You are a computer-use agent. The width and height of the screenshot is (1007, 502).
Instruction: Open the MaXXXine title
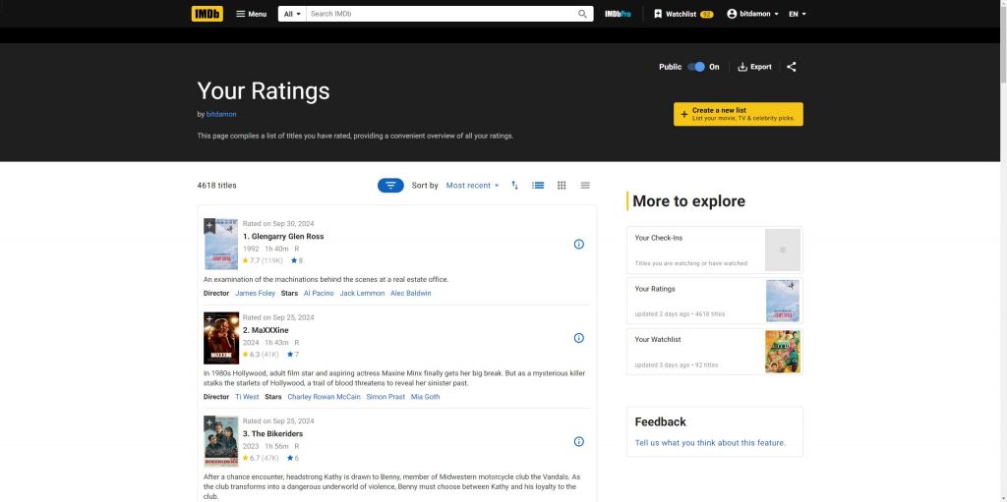pos(266,330)
